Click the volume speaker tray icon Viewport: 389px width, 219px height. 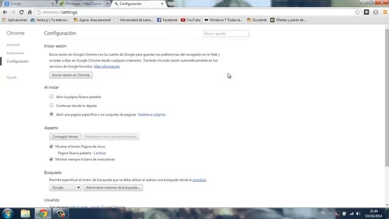click(x=358, y=214)
